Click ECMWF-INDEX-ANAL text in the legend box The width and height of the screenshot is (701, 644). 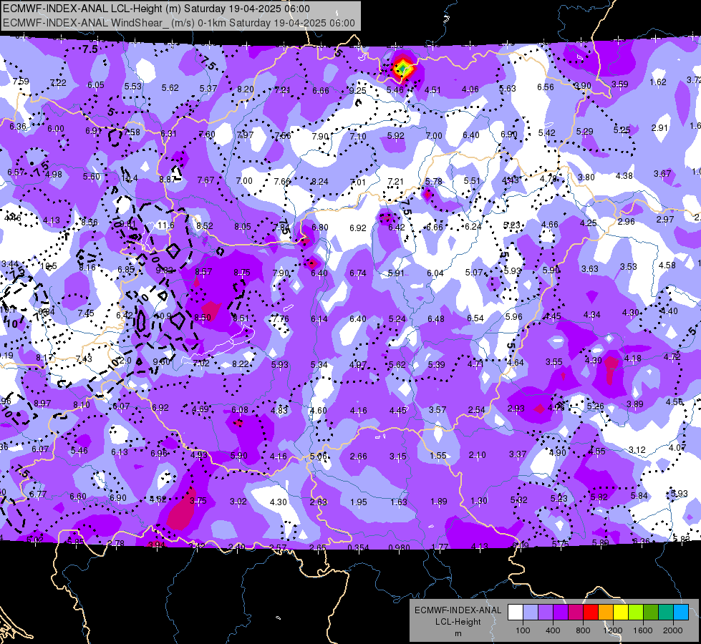pos(458,610)
